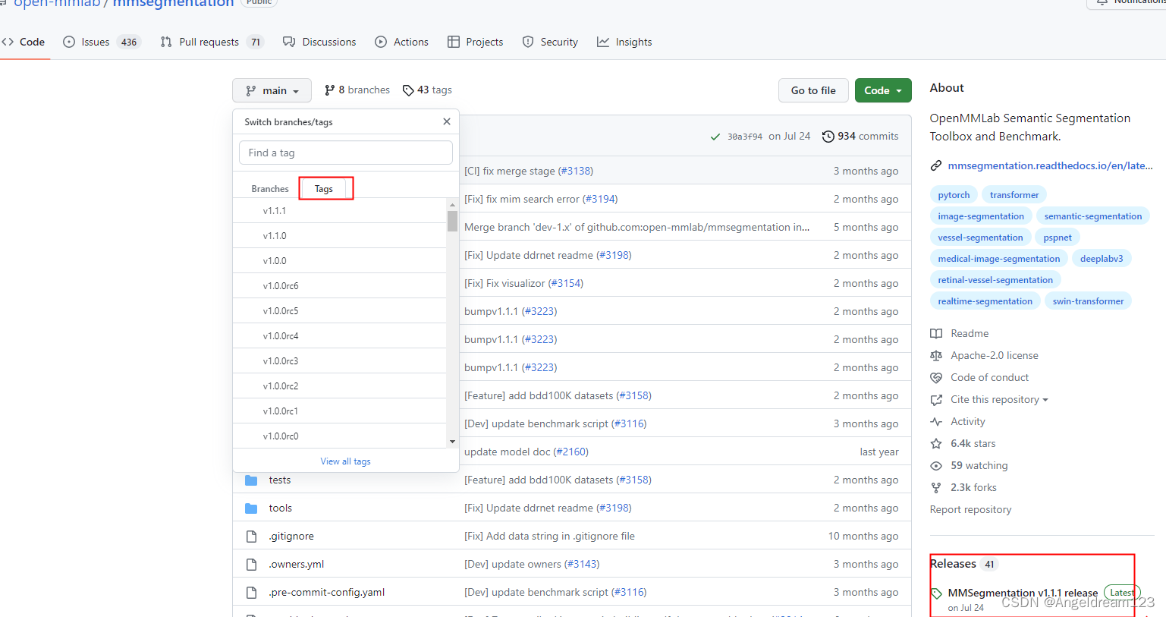Screen dimensions: 1166x617
Task: Open the Security tab
Action: click(550, 42)
